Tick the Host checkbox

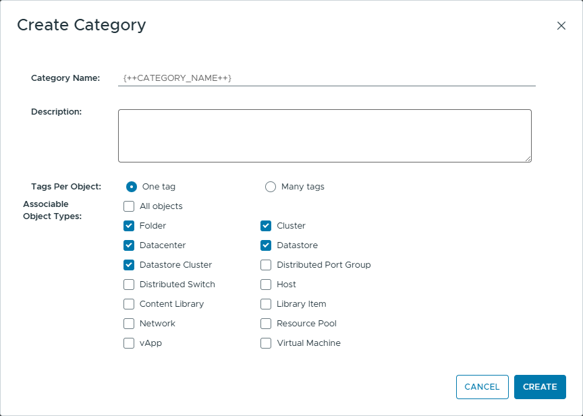pos(266,285)
